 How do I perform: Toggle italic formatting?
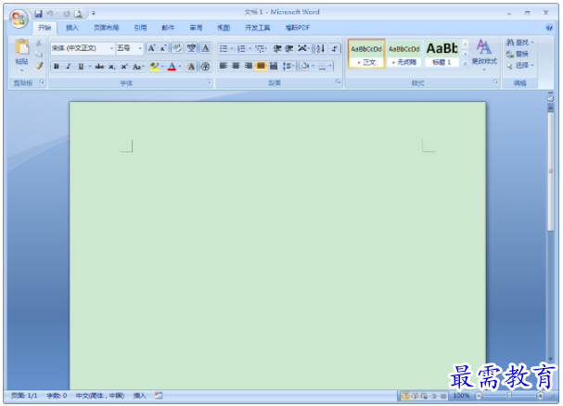[x=69, y=67]
